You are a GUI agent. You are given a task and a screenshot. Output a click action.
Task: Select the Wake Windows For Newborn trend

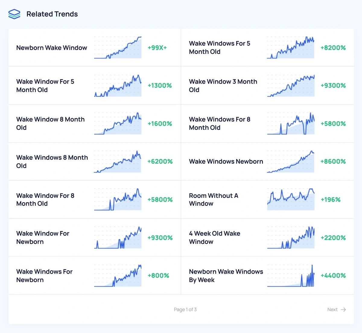(x=44, y=275)
